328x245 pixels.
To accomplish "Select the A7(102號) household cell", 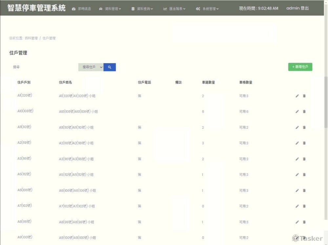I will 25,205.
